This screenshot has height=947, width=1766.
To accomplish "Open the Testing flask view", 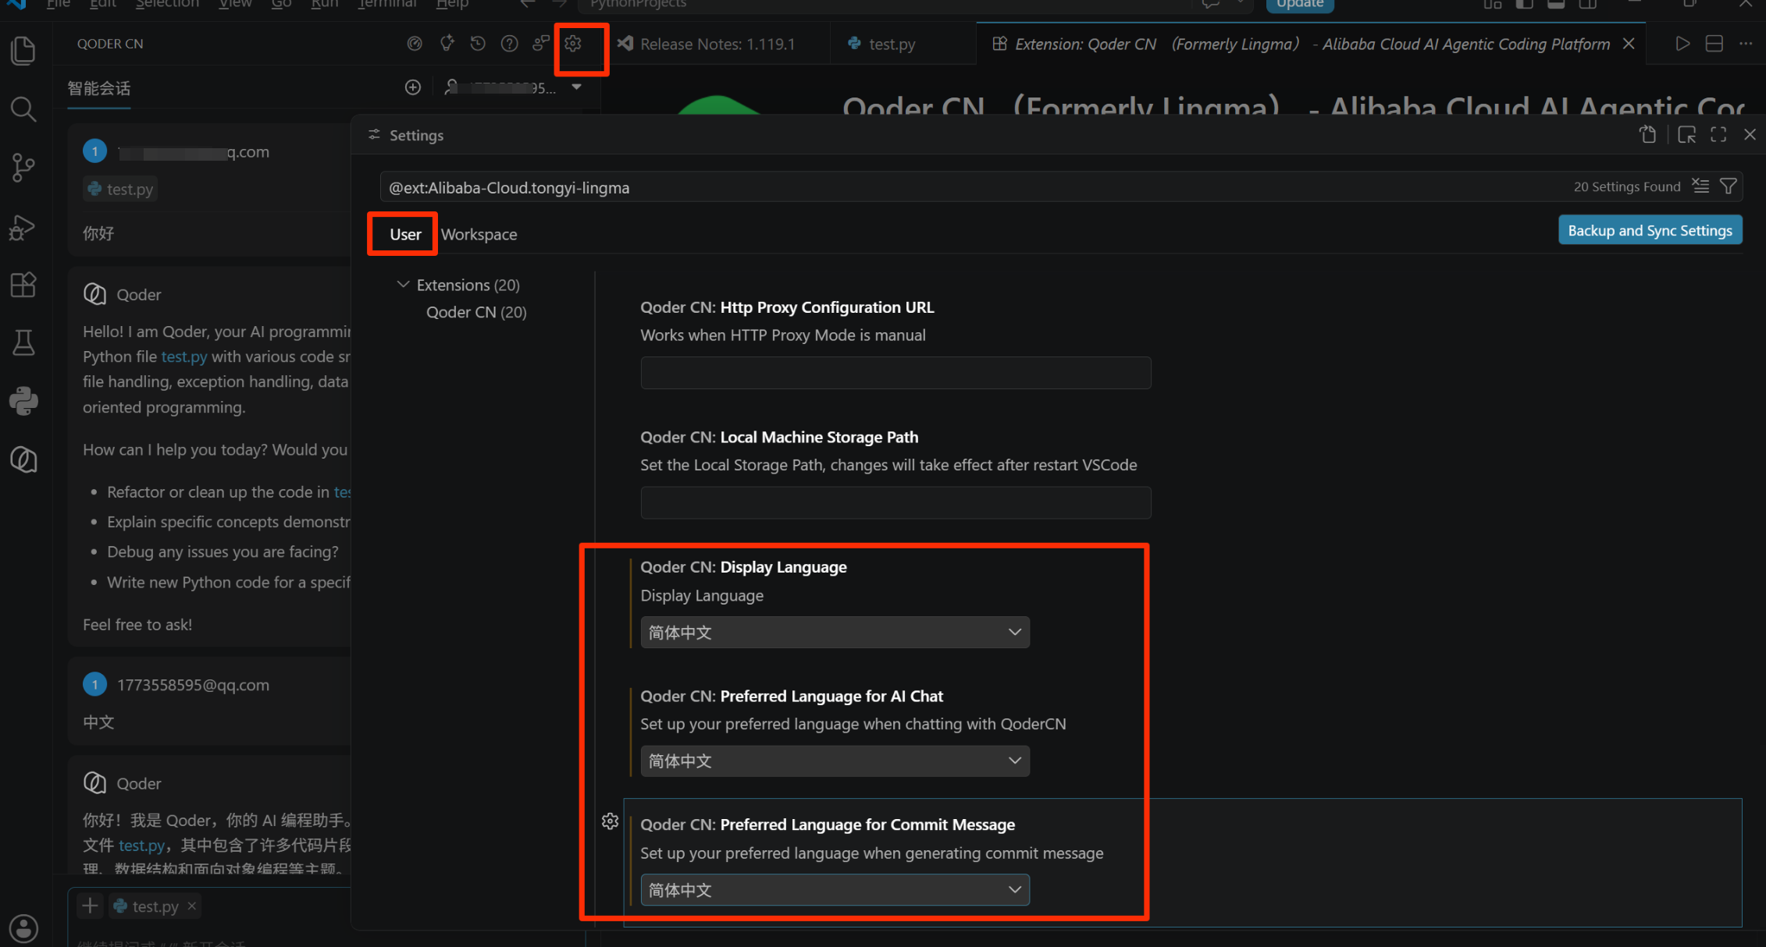I will (23, 342).
